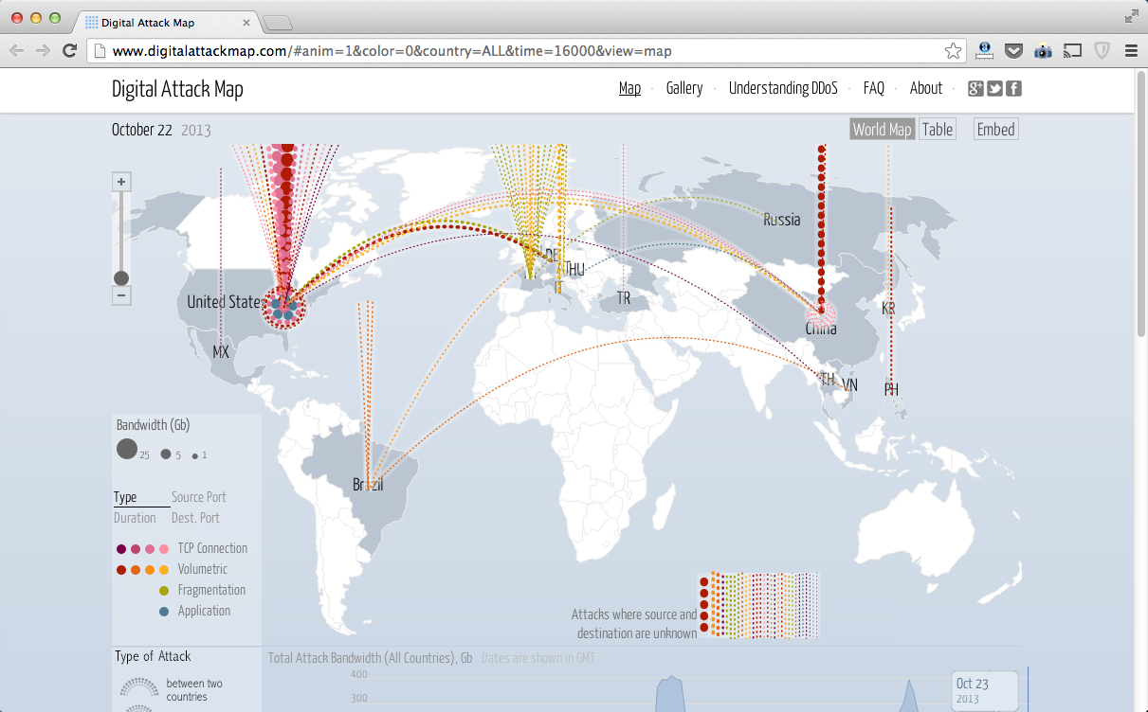Click the TCP Connection legend label
1148x712 pixels.
tap(212, 548)
